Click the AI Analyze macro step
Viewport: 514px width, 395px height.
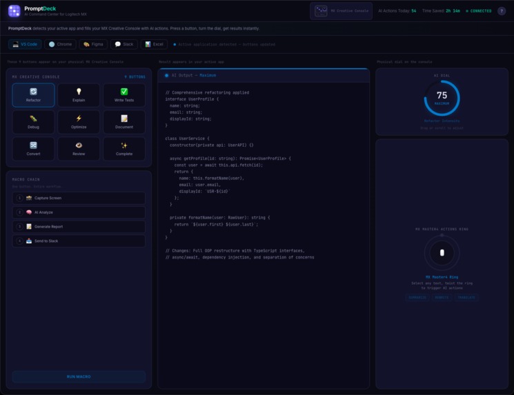click(79, 212)
